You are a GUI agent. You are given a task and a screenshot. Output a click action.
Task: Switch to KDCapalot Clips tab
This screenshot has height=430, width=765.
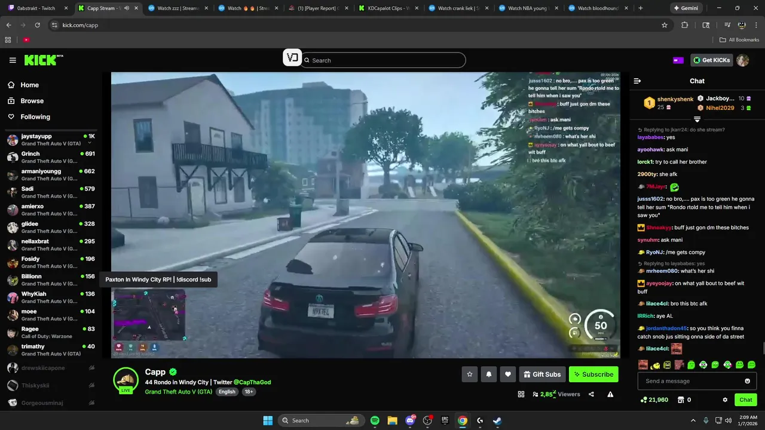click(x=388, y=8)
